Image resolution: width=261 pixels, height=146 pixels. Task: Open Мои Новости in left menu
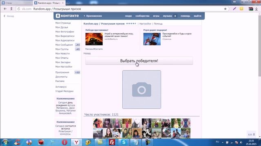[x=62, y=54]
